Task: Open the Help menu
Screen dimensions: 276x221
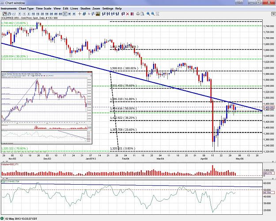Action: pos(118,8)
